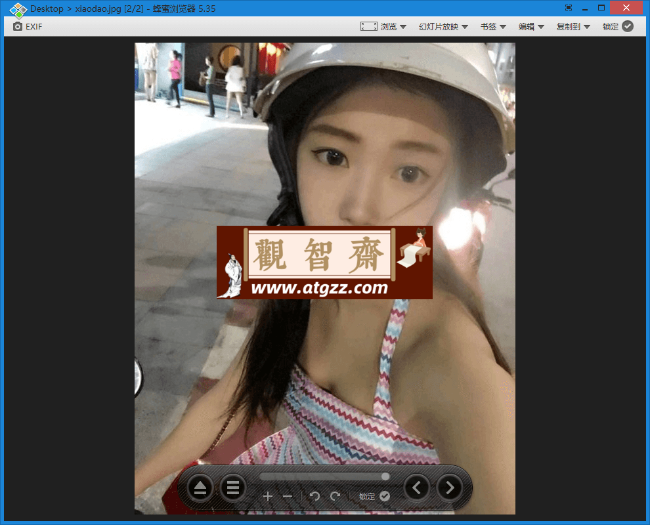Zoom in with the plus icon
Image resolution: width=650 pixels, height=525 pixels.
[x=268, y=496]
